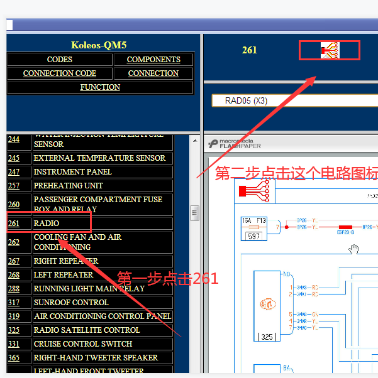Image resolution: width=378 pixels, height=378 pixels.
Task: Open component code 260 link
Action: click(x=14, y=205)
